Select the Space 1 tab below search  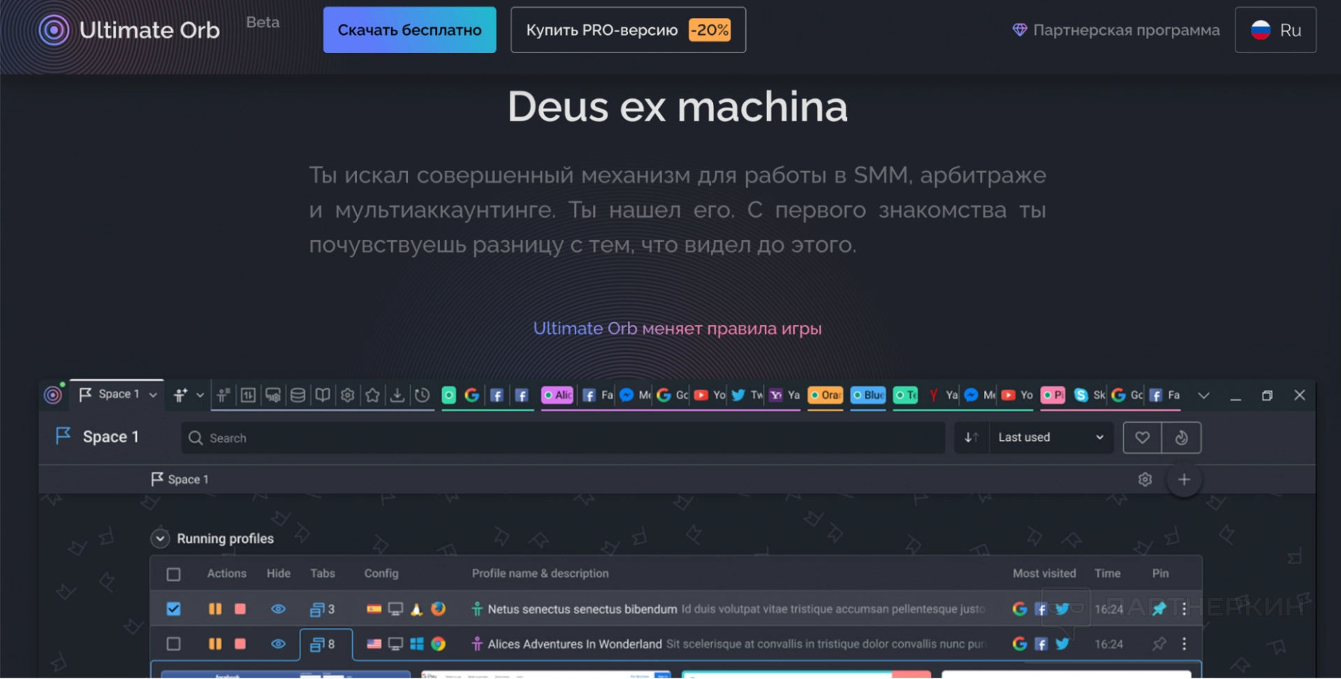(180, 479)
